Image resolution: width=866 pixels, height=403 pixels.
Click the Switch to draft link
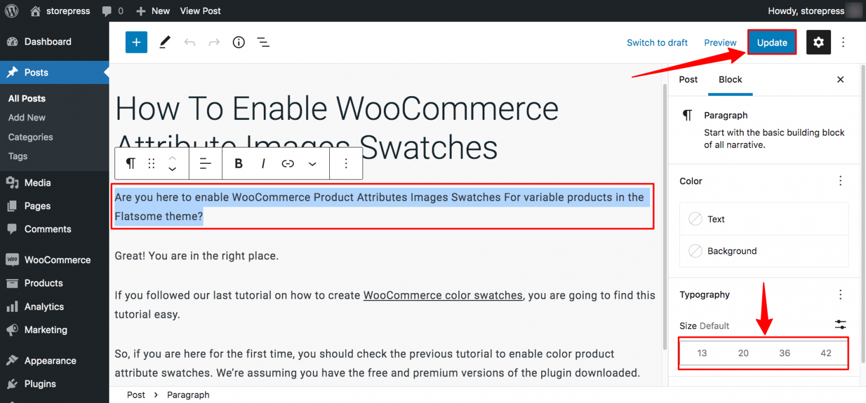click(657, 43)
